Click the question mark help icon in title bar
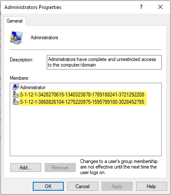Viewport: 171px width, 195px height. click(x=141, y=7)
